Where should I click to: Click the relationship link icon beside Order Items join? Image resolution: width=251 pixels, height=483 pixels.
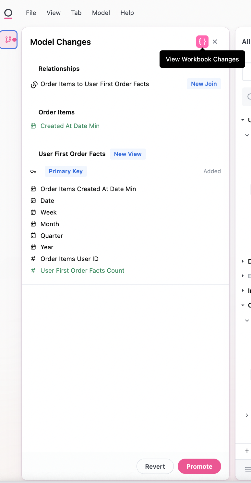pos(34,85)
